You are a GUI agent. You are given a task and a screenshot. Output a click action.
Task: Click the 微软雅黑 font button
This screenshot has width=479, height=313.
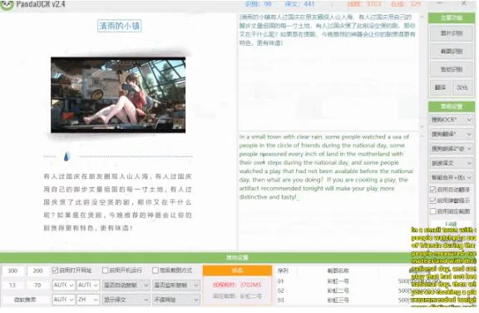[x=25, y=300]
